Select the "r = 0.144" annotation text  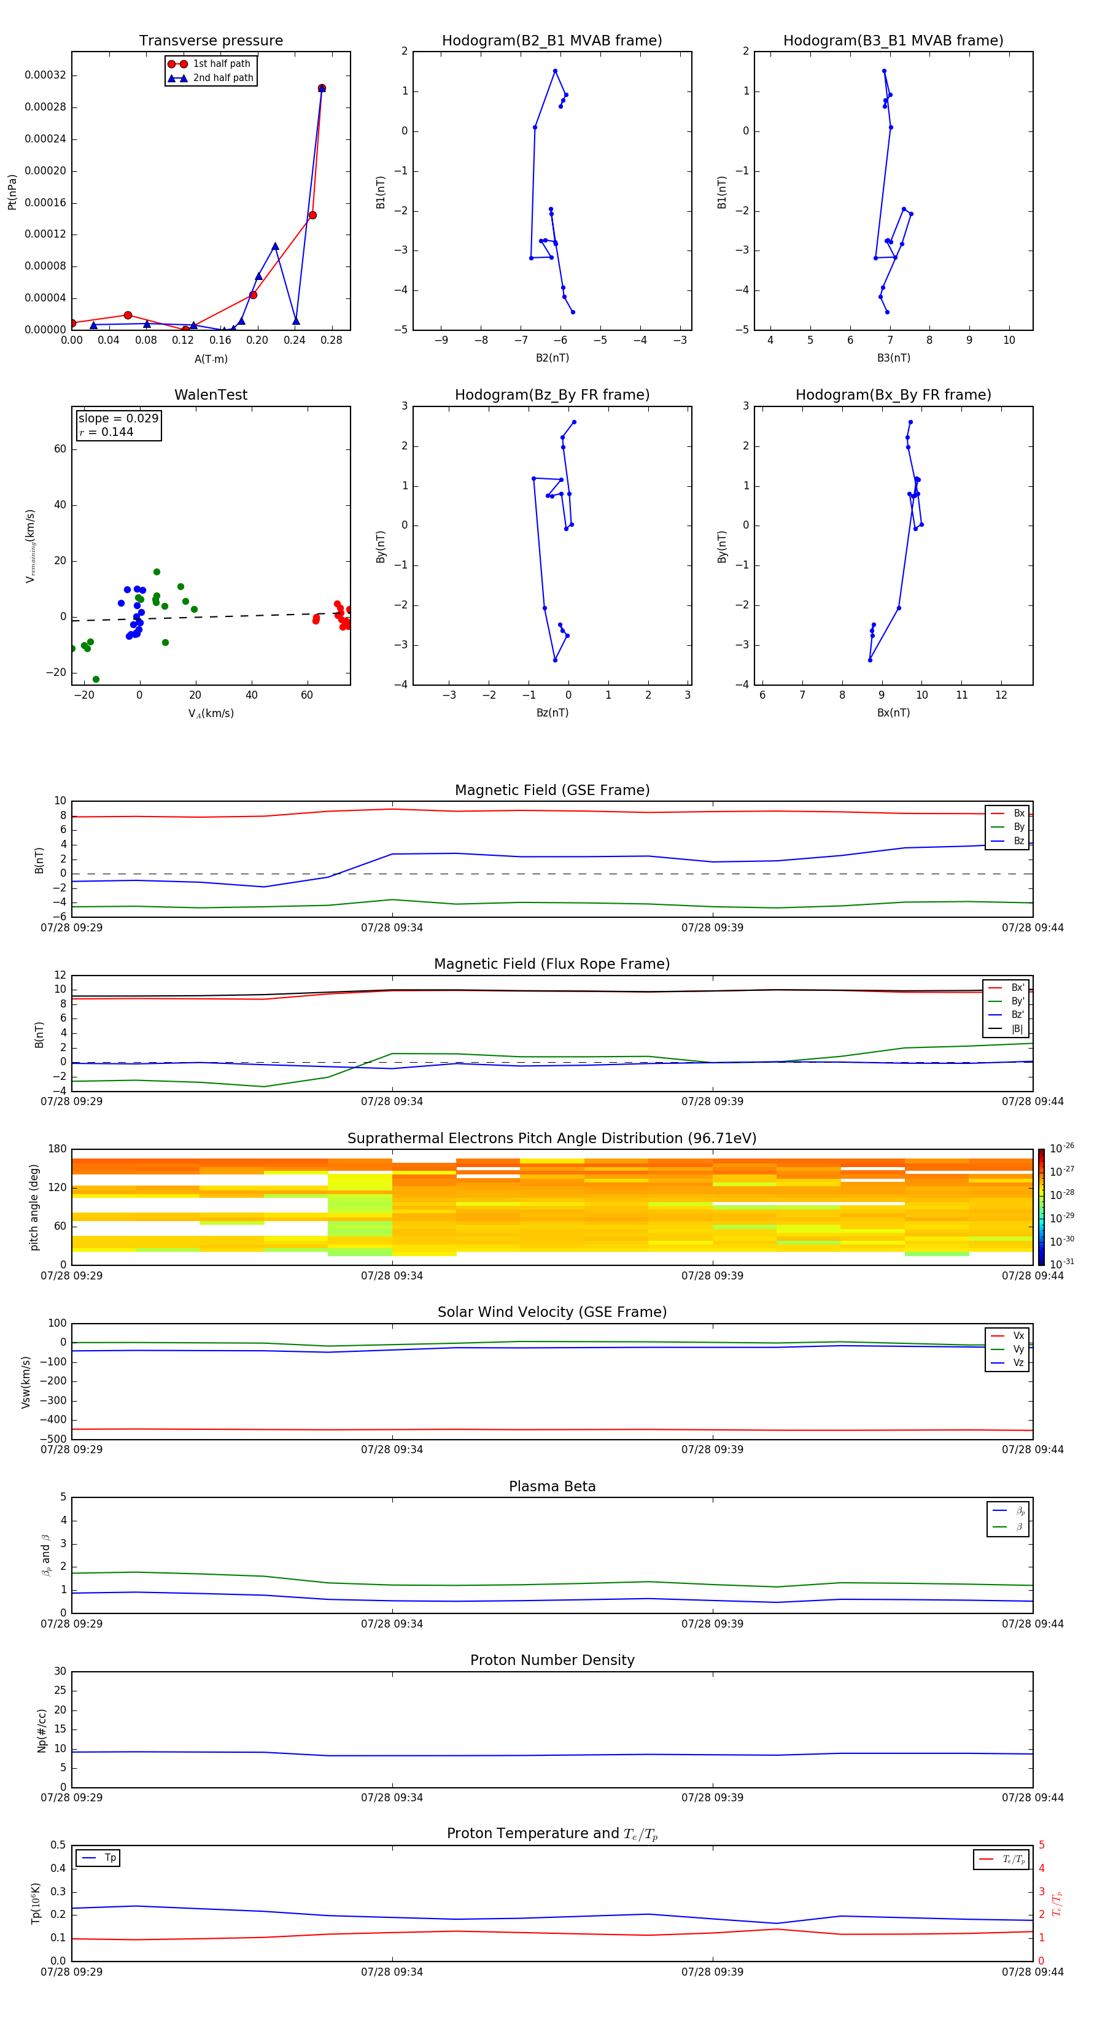click(x=106, y=432)
